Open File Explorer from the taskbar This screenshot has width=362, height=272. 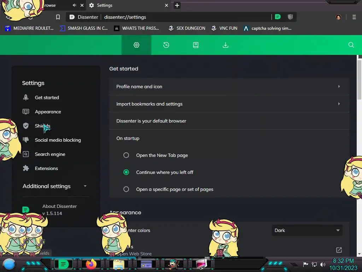119,264
